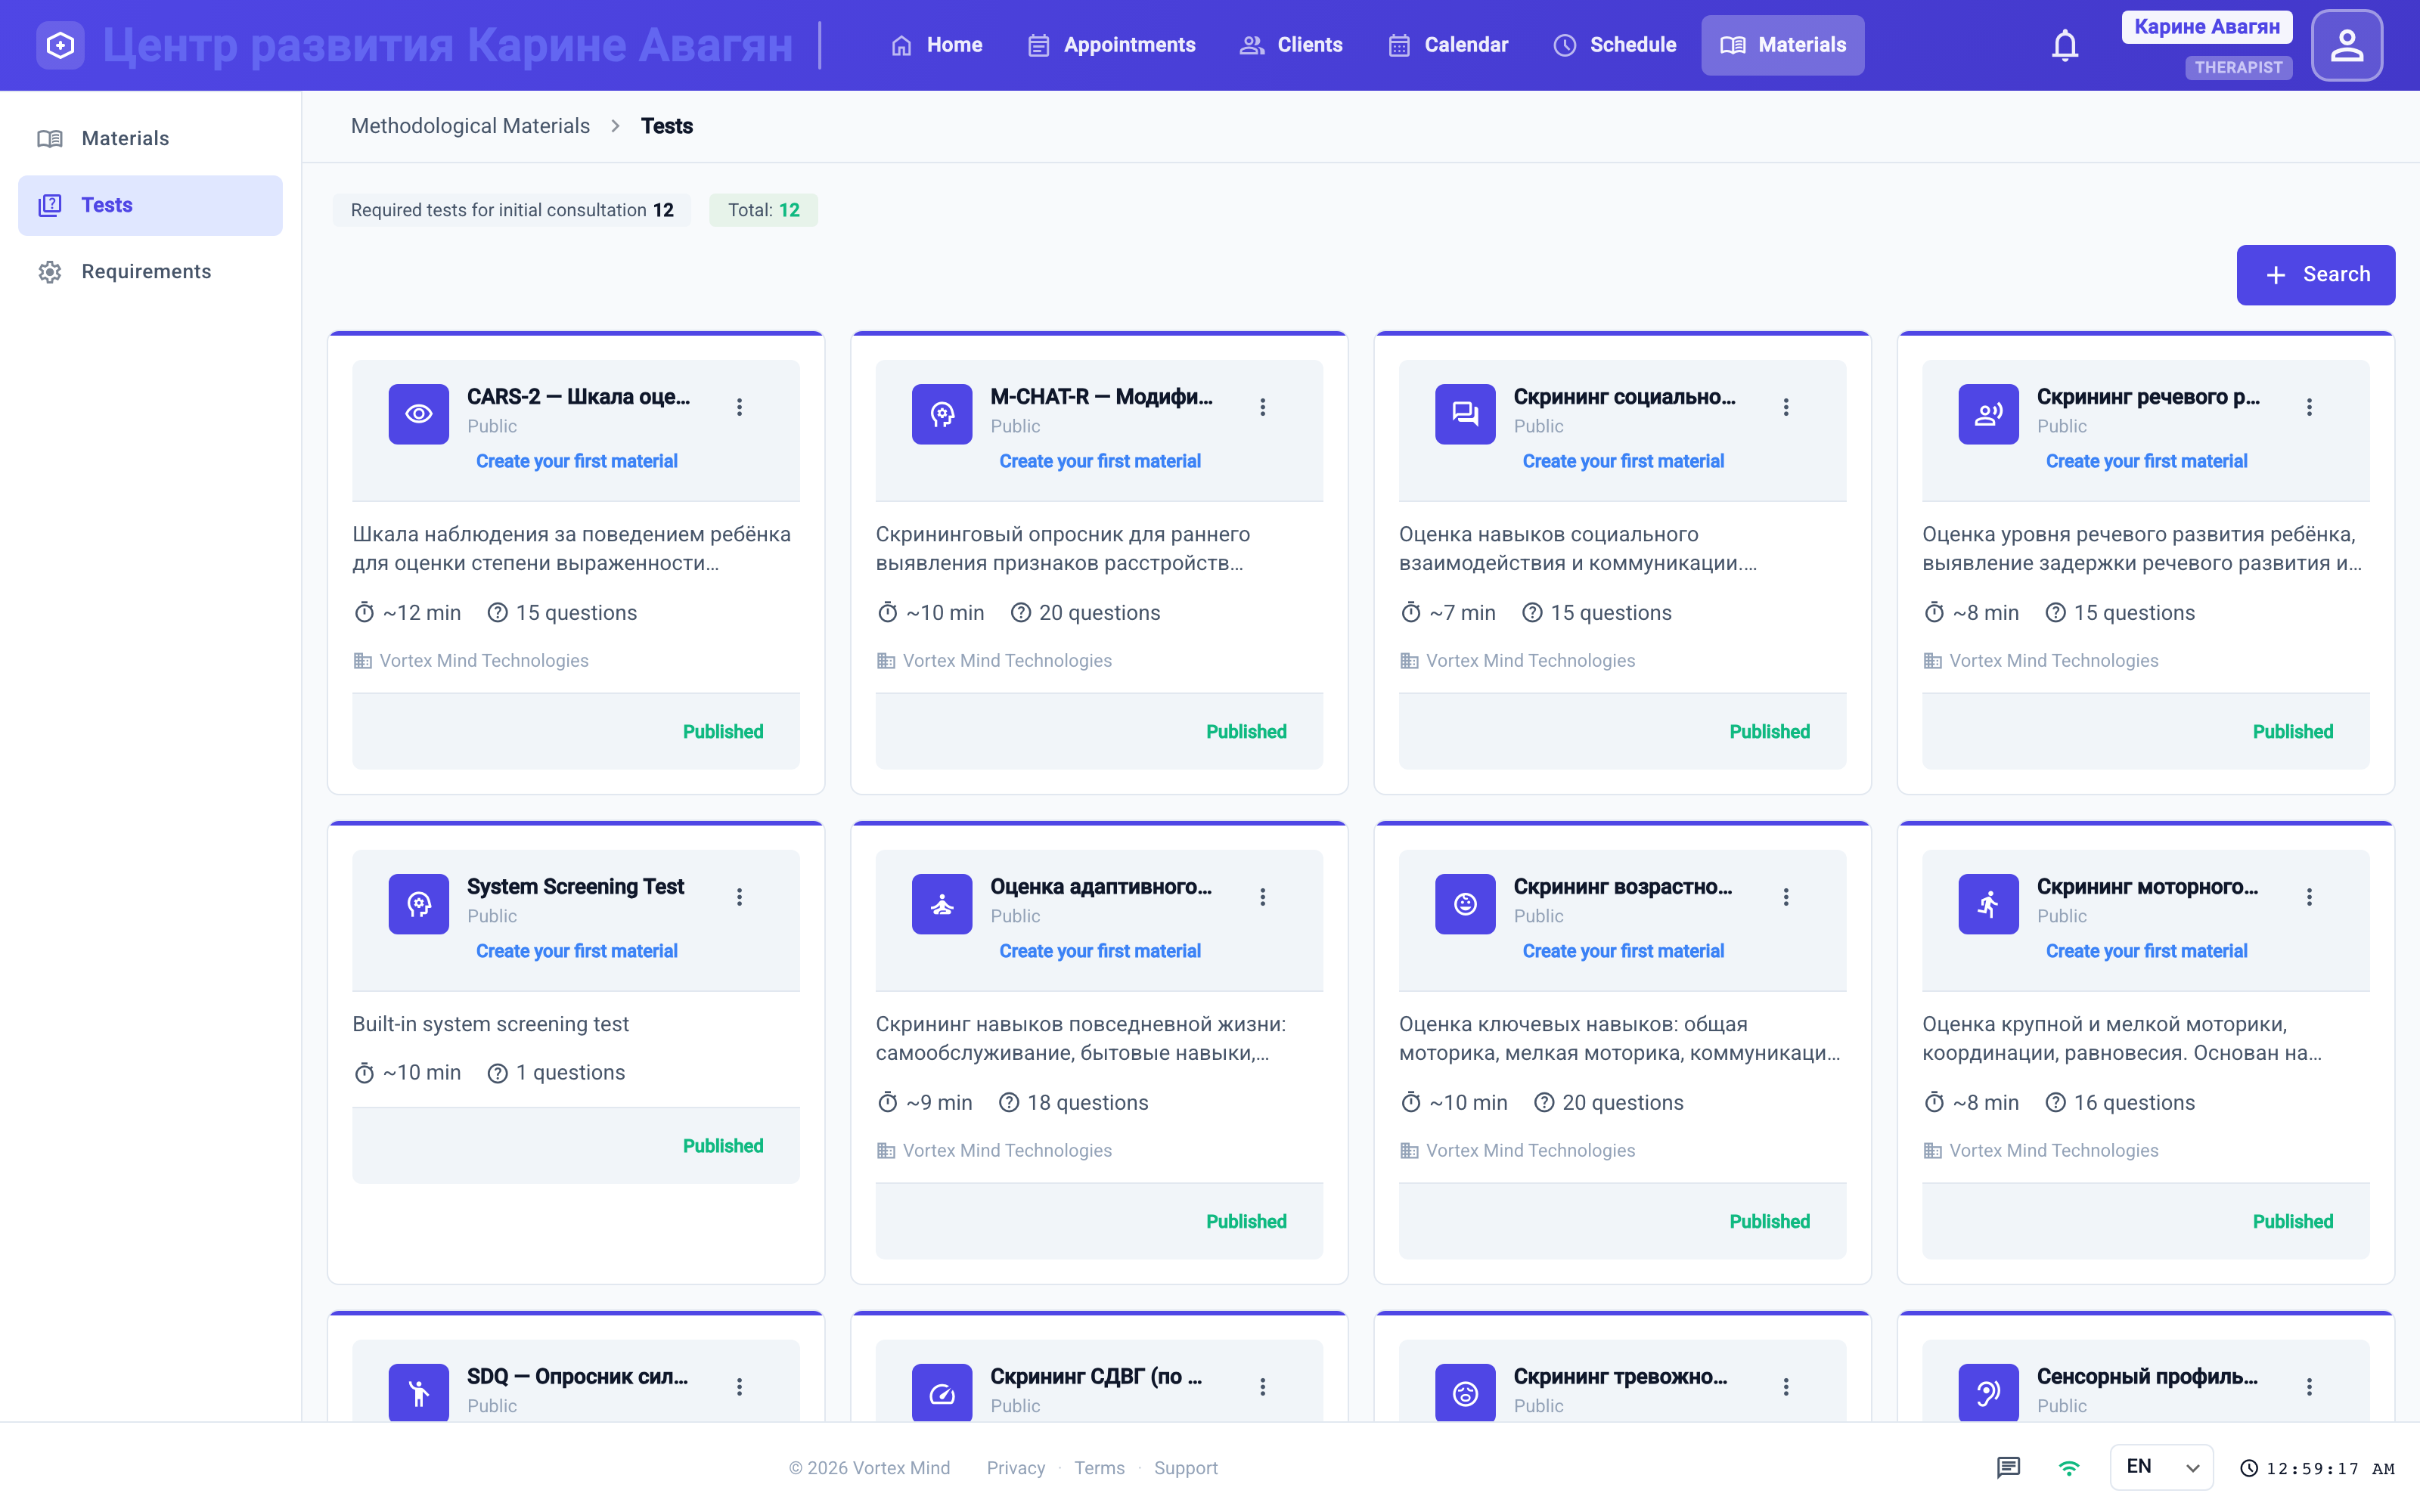Open options menu for Скрининг социально card
Viewport: 2420px width, 1512px height.
(1785, 407)
